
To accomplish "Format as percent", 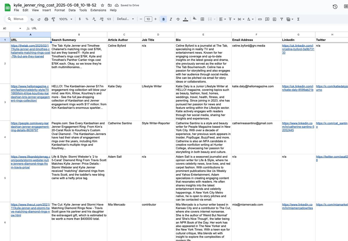I will click(87, 19).
